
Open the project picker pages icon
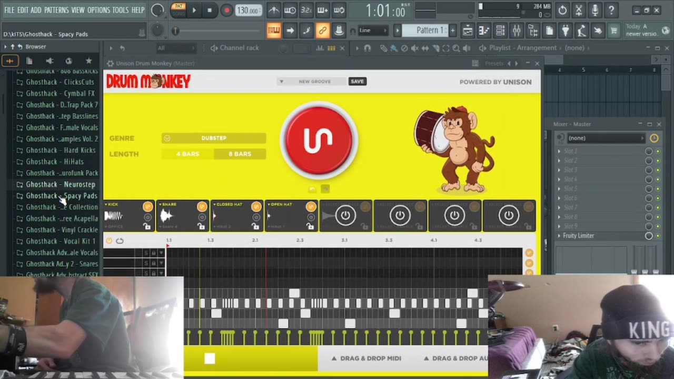549,31
